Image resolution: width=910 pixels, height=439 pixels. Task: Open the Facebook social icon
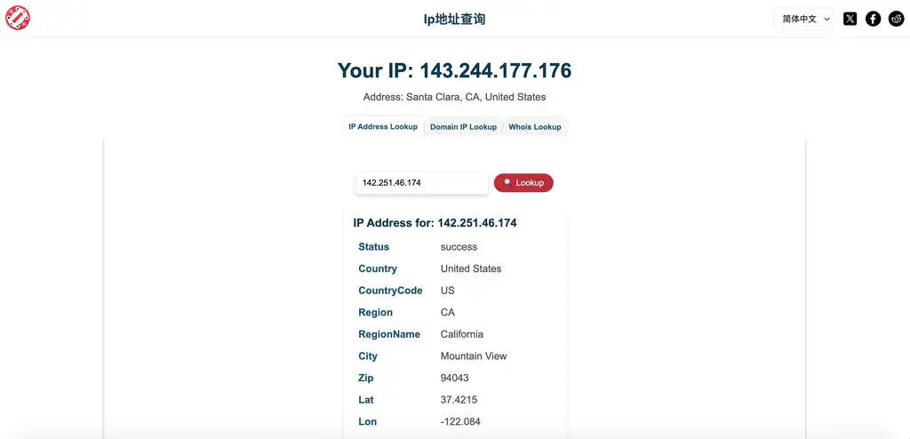pyautogui.click(x=873, y=19)
